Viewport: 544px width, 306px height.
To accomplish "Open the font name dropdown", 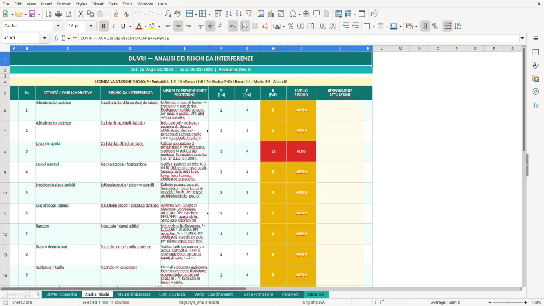I will pos(58,26).
